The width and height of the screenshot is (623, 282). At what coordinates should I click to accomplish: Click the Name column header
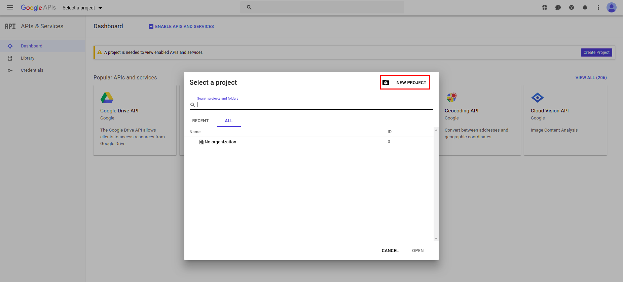point(195,132)
